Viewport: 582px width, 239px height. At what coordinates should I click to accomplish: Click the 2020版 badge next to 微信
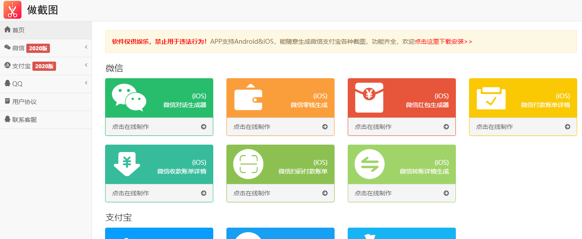tap(38, 48)
